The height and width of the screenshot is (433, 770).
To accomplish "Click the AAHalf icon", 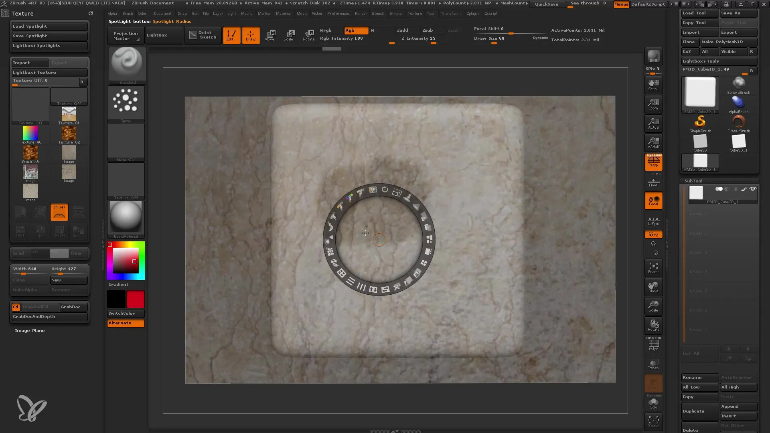I will 653,142.
